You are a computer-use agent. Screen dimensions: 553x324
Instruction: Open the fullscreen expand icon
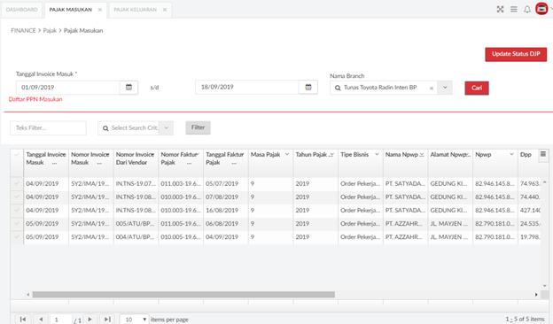click(x=500, y=9)
